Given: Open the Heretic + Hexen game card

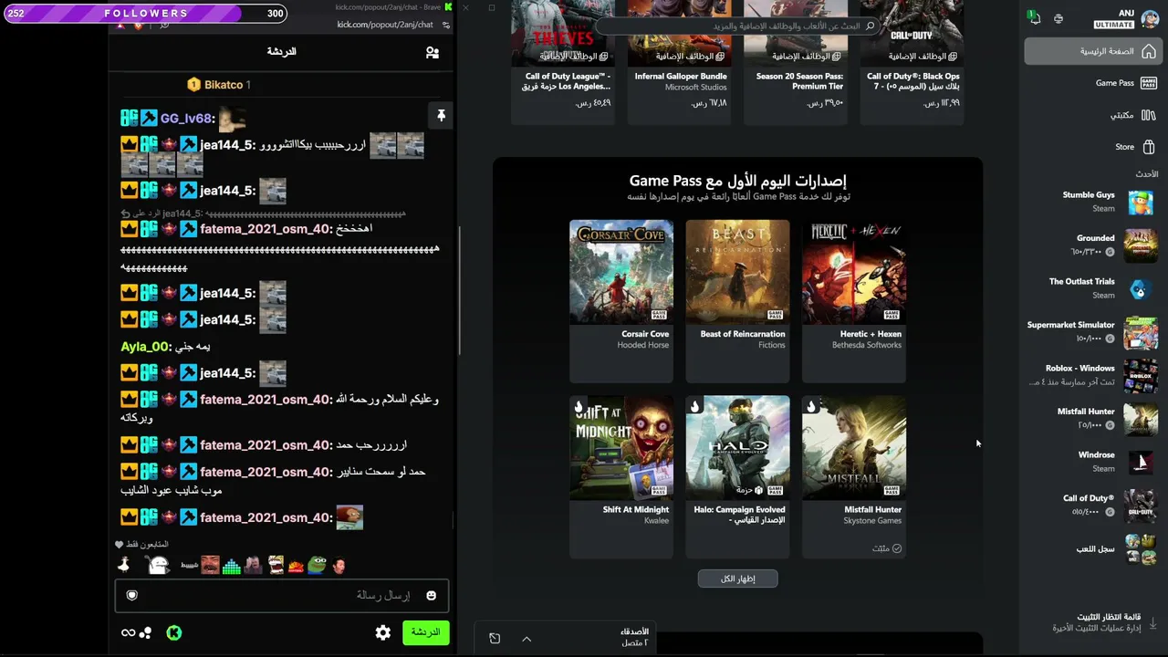Looking at the screenshot, I should pyautogui.click(x=854, y=300).
